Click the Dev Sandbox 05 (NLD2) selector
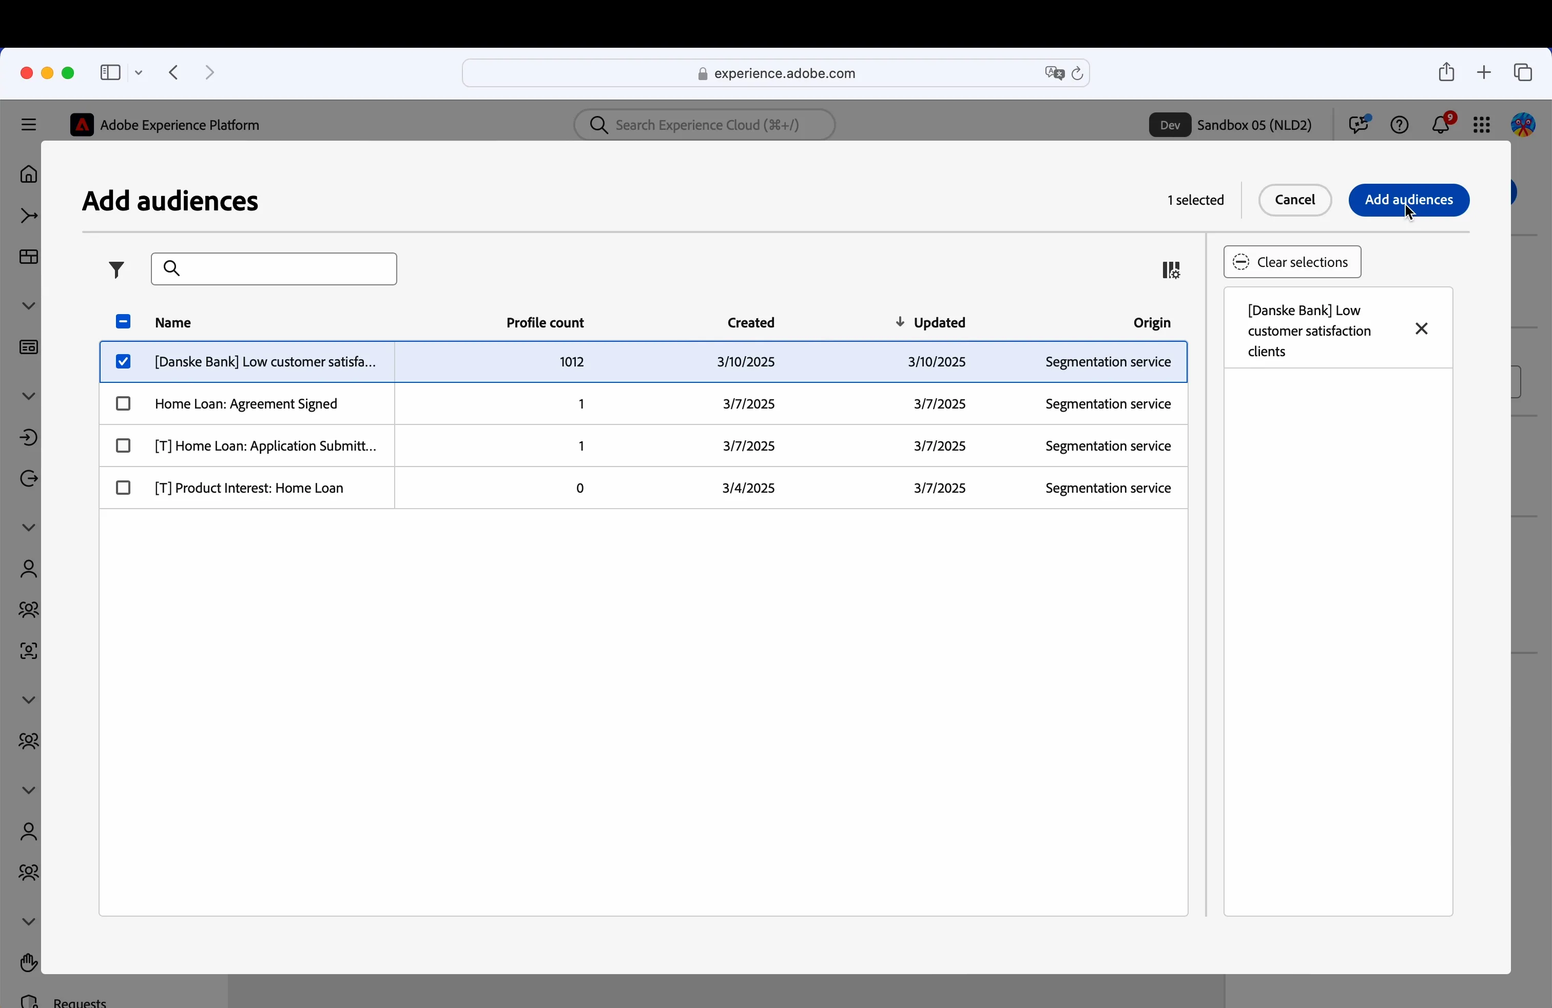 pyautogui.click(x=1231, y=125)
